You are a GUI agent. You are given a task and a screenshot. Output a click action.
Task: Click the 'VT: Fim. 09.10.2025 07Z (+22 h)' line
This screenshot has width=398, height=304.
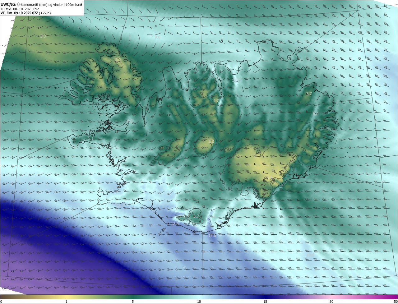(26, 13)
